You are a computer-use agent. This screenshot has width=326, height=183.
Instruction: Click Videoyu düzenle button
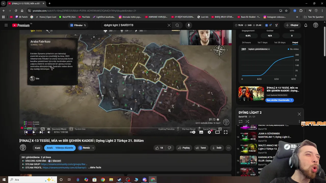pyautogui.click(x=64, y=148)
